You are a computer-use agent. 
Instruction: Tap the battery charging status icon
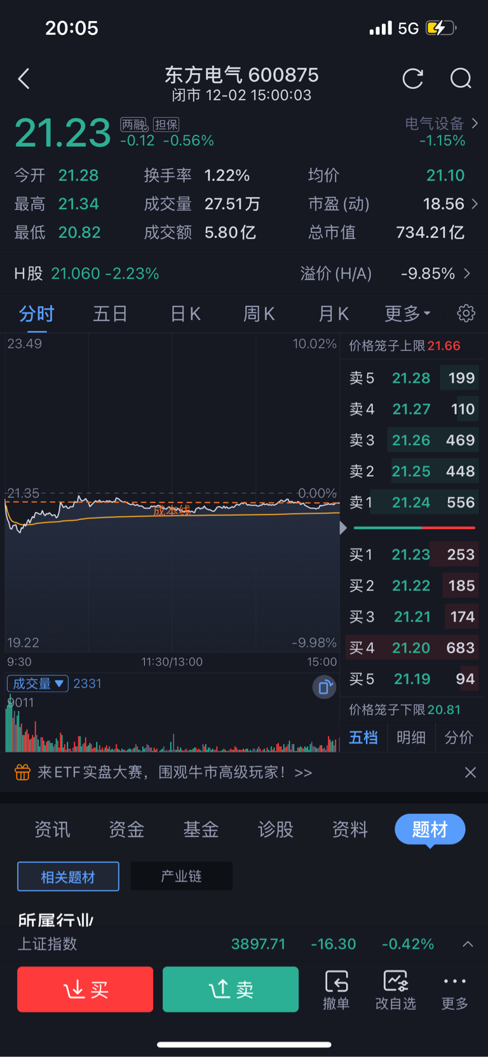pos(441,28)
